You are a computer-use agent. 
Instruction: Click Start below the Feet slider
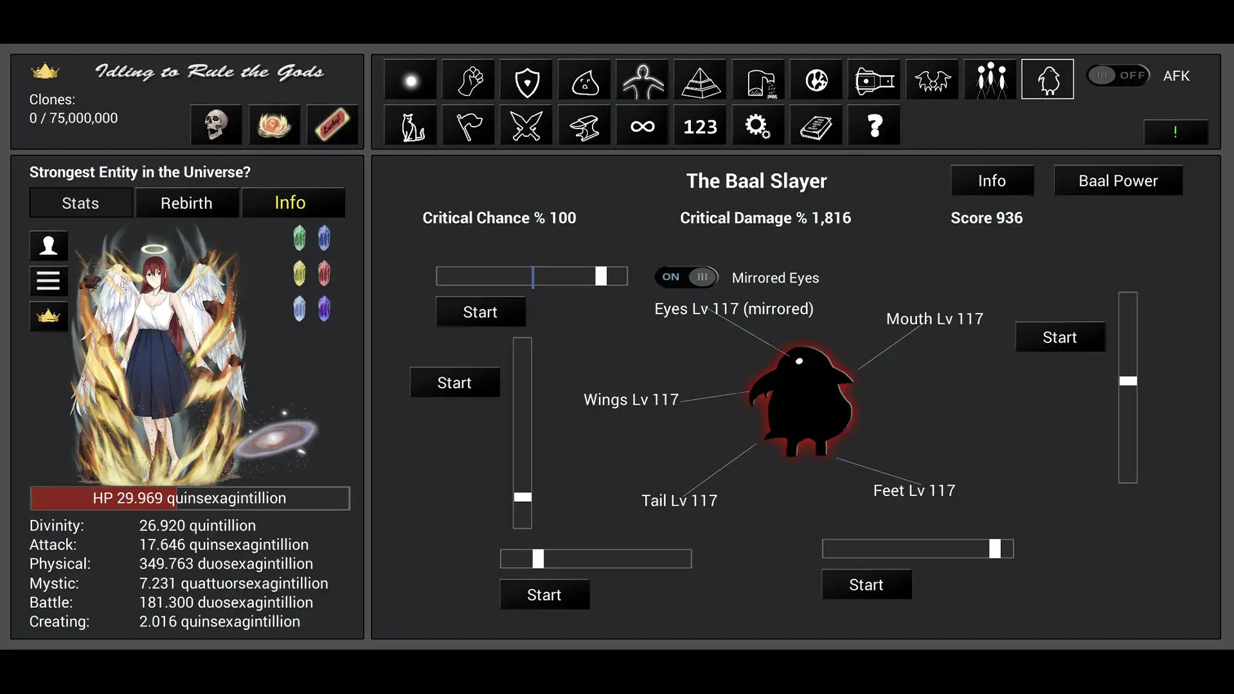click(866, 584)
